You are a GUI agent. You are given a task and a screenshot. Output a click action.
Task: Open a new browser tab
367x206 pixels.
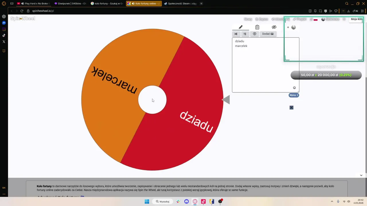pyautogui.click(x=201, y=3)
